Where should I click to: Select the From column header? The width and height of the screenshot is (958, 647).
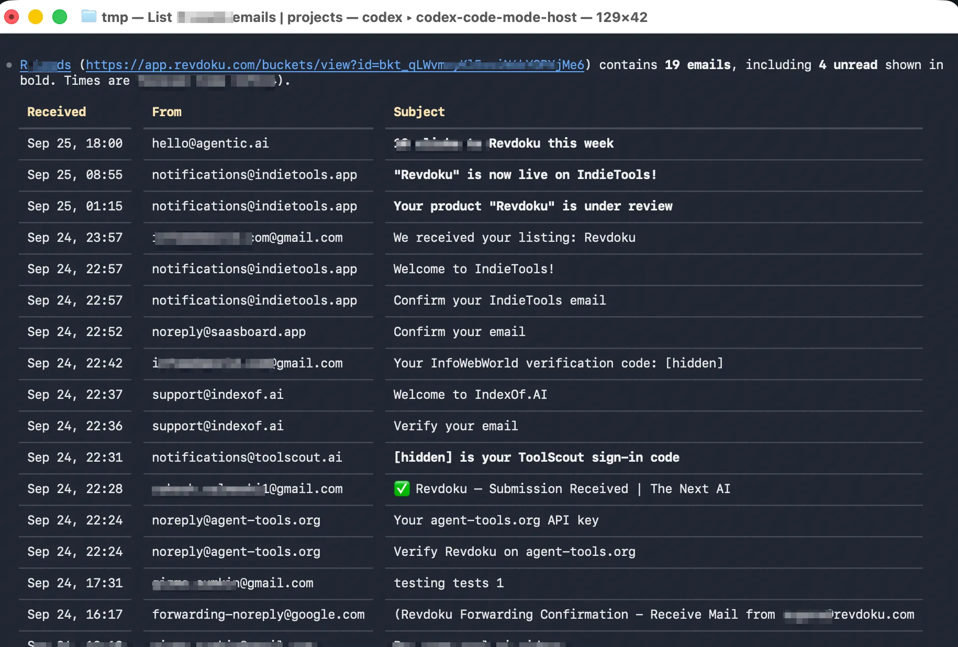(166, 112)
